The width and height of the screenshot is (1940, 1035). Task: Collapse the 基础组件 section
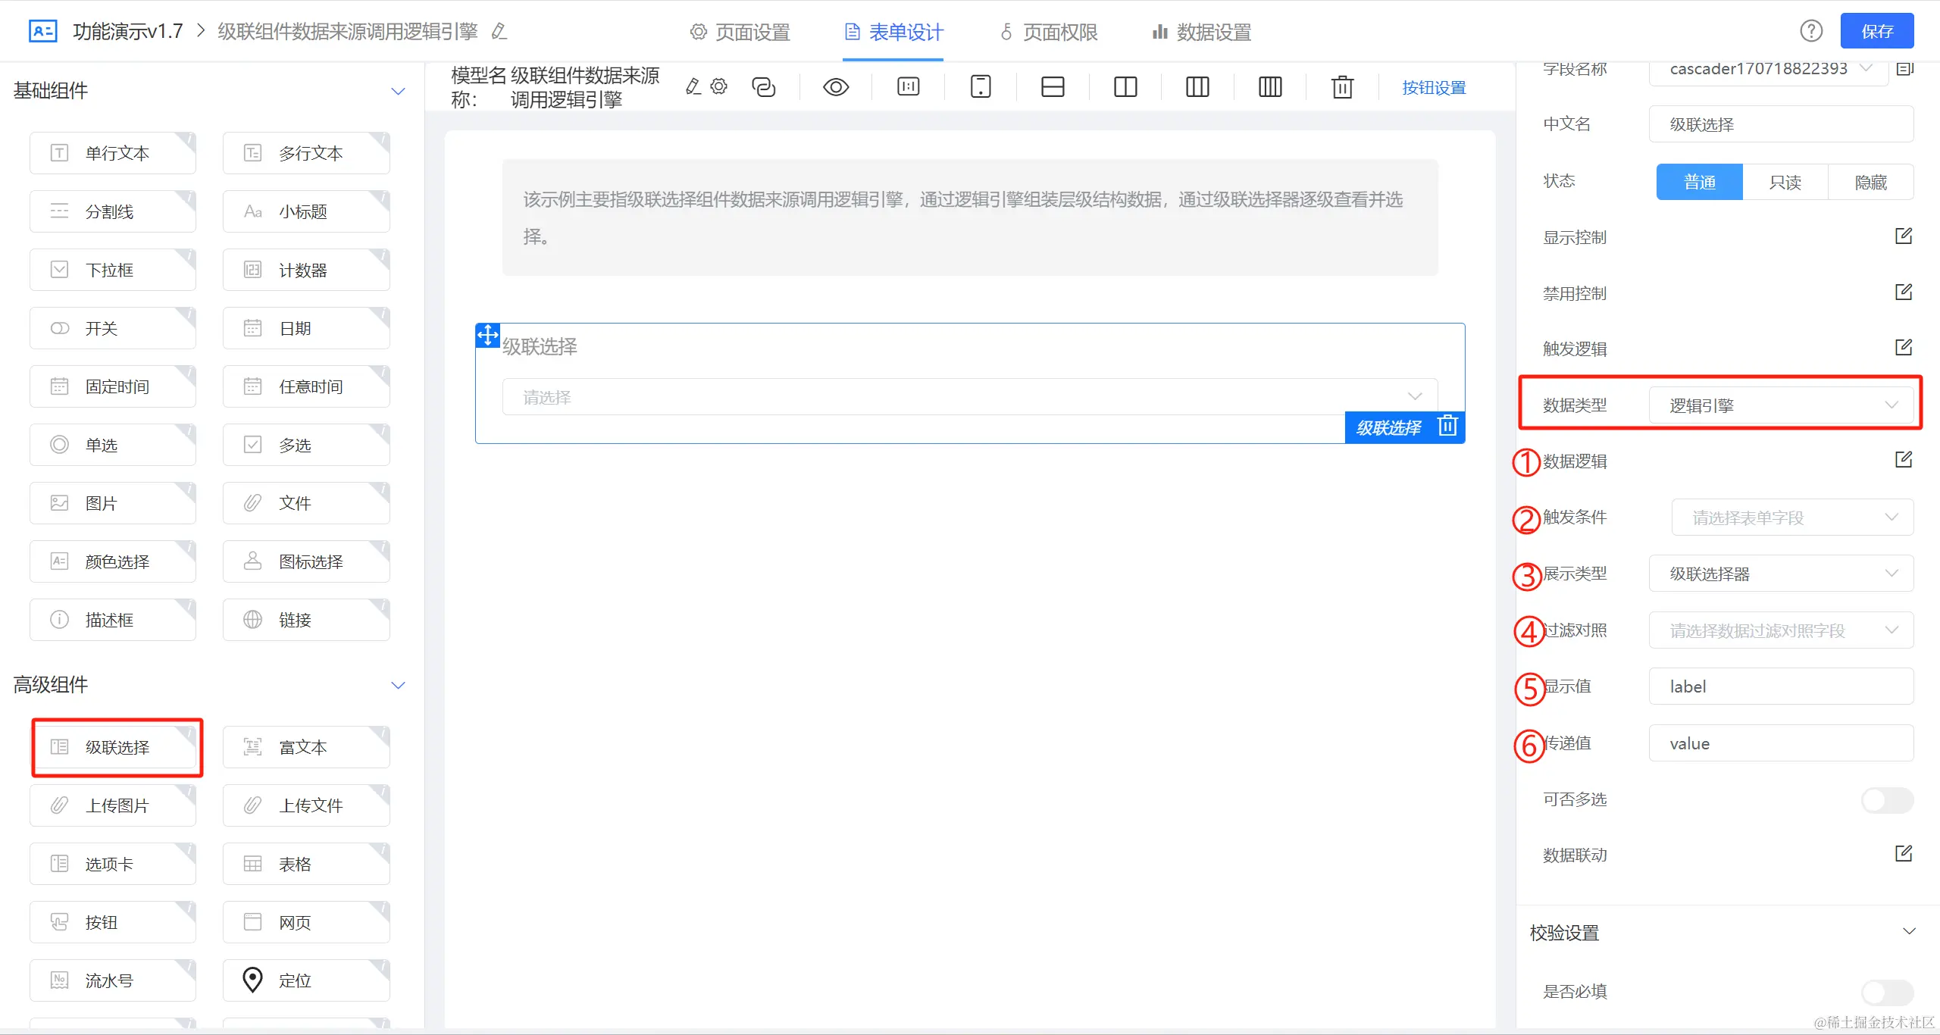pyautogui.click(x=398, y=91)
